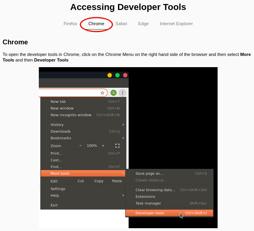254x231 pixels.
Task: Click Paste in Edit row
Action: pyautogui.click(x=117, y=181)
